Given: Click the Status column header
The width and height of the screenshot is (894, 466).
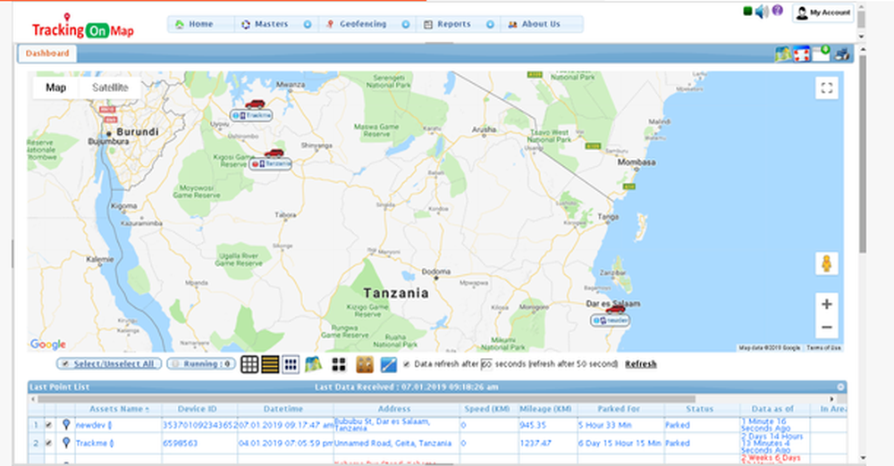Looking at the screenshot, I should (x=700, y=409).
